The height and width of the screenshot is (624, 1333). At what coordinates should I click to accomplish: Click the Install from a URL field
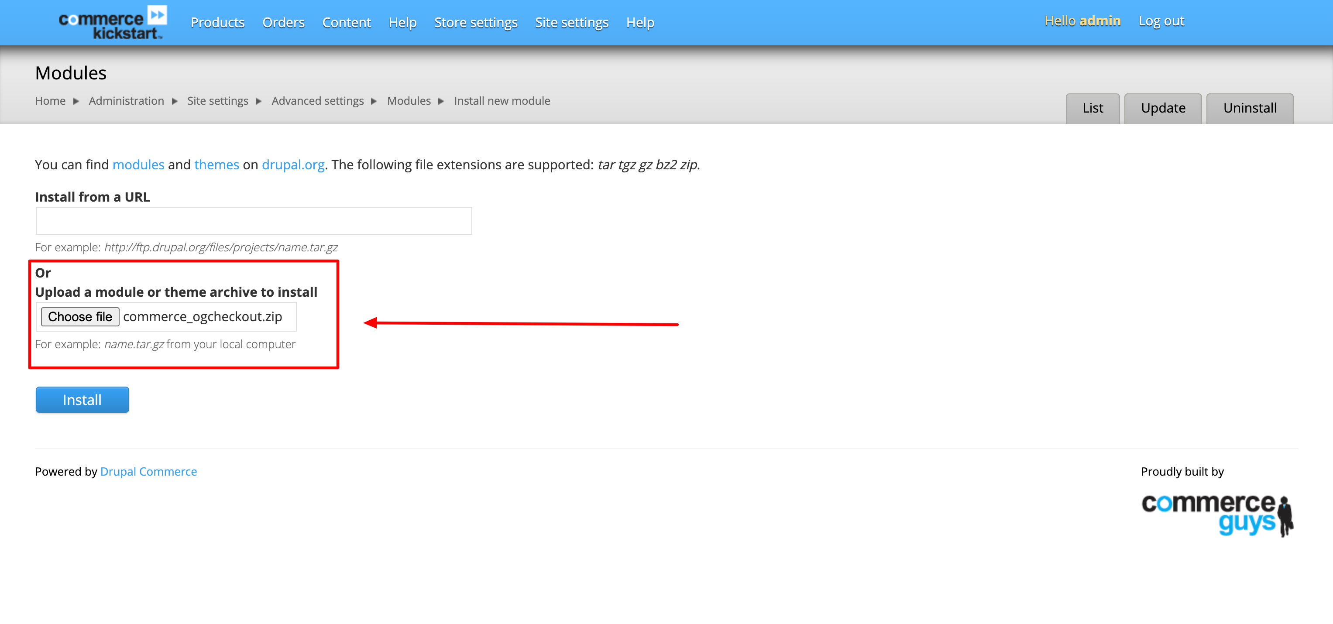click(253, 220)
